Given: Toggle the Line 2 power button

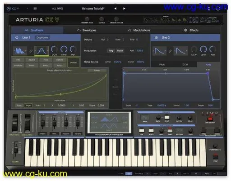Looking at the screenshot, I should [156, 38].
